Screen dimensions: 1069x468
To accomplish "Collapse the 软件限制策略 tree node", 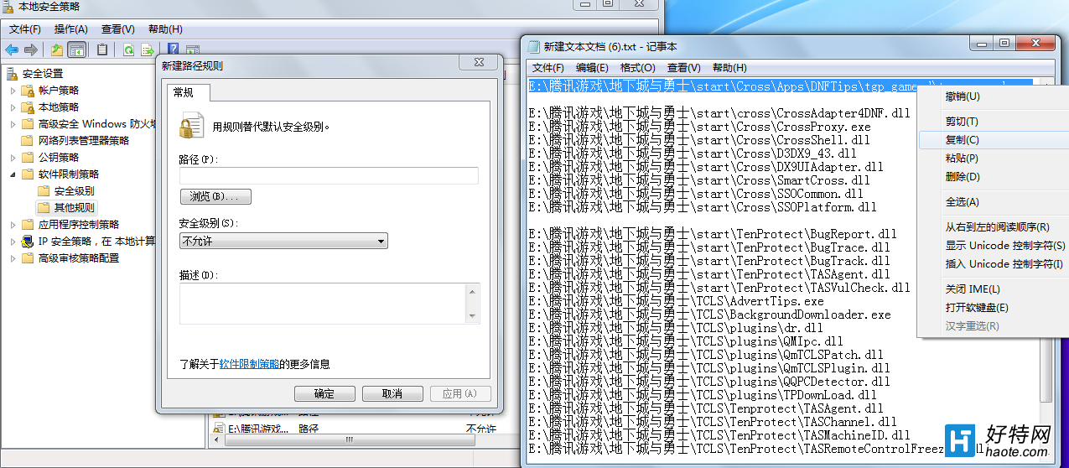I will (x=13, y=174).
